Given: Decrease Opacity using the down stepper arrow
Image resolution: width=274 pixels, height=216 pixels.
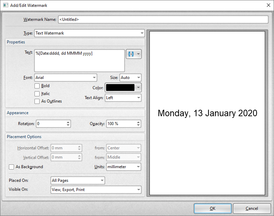Looking at the screenshot, I should [x=139, y=125].
